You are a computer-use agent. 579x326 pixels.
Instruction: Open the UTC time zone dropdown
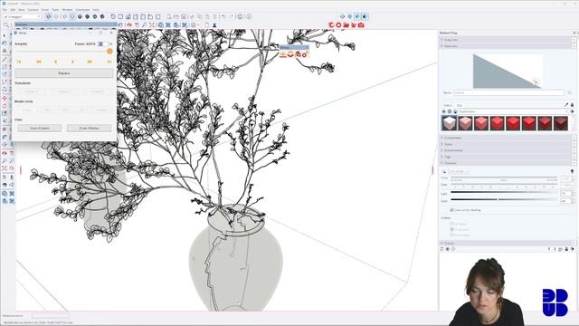[459, 171]
